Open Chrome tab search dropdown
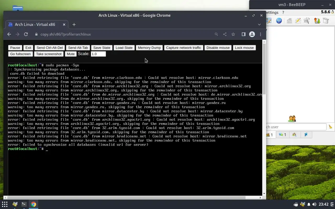Viewport: 335px width, 209px height. click(x=259, y=25)
